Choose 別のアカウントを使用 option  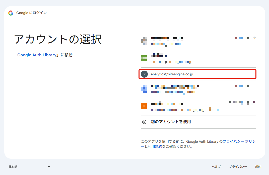[x=198, y=122]
